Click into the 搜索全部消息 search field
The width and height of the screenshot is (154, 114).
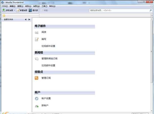coord(118,11)
